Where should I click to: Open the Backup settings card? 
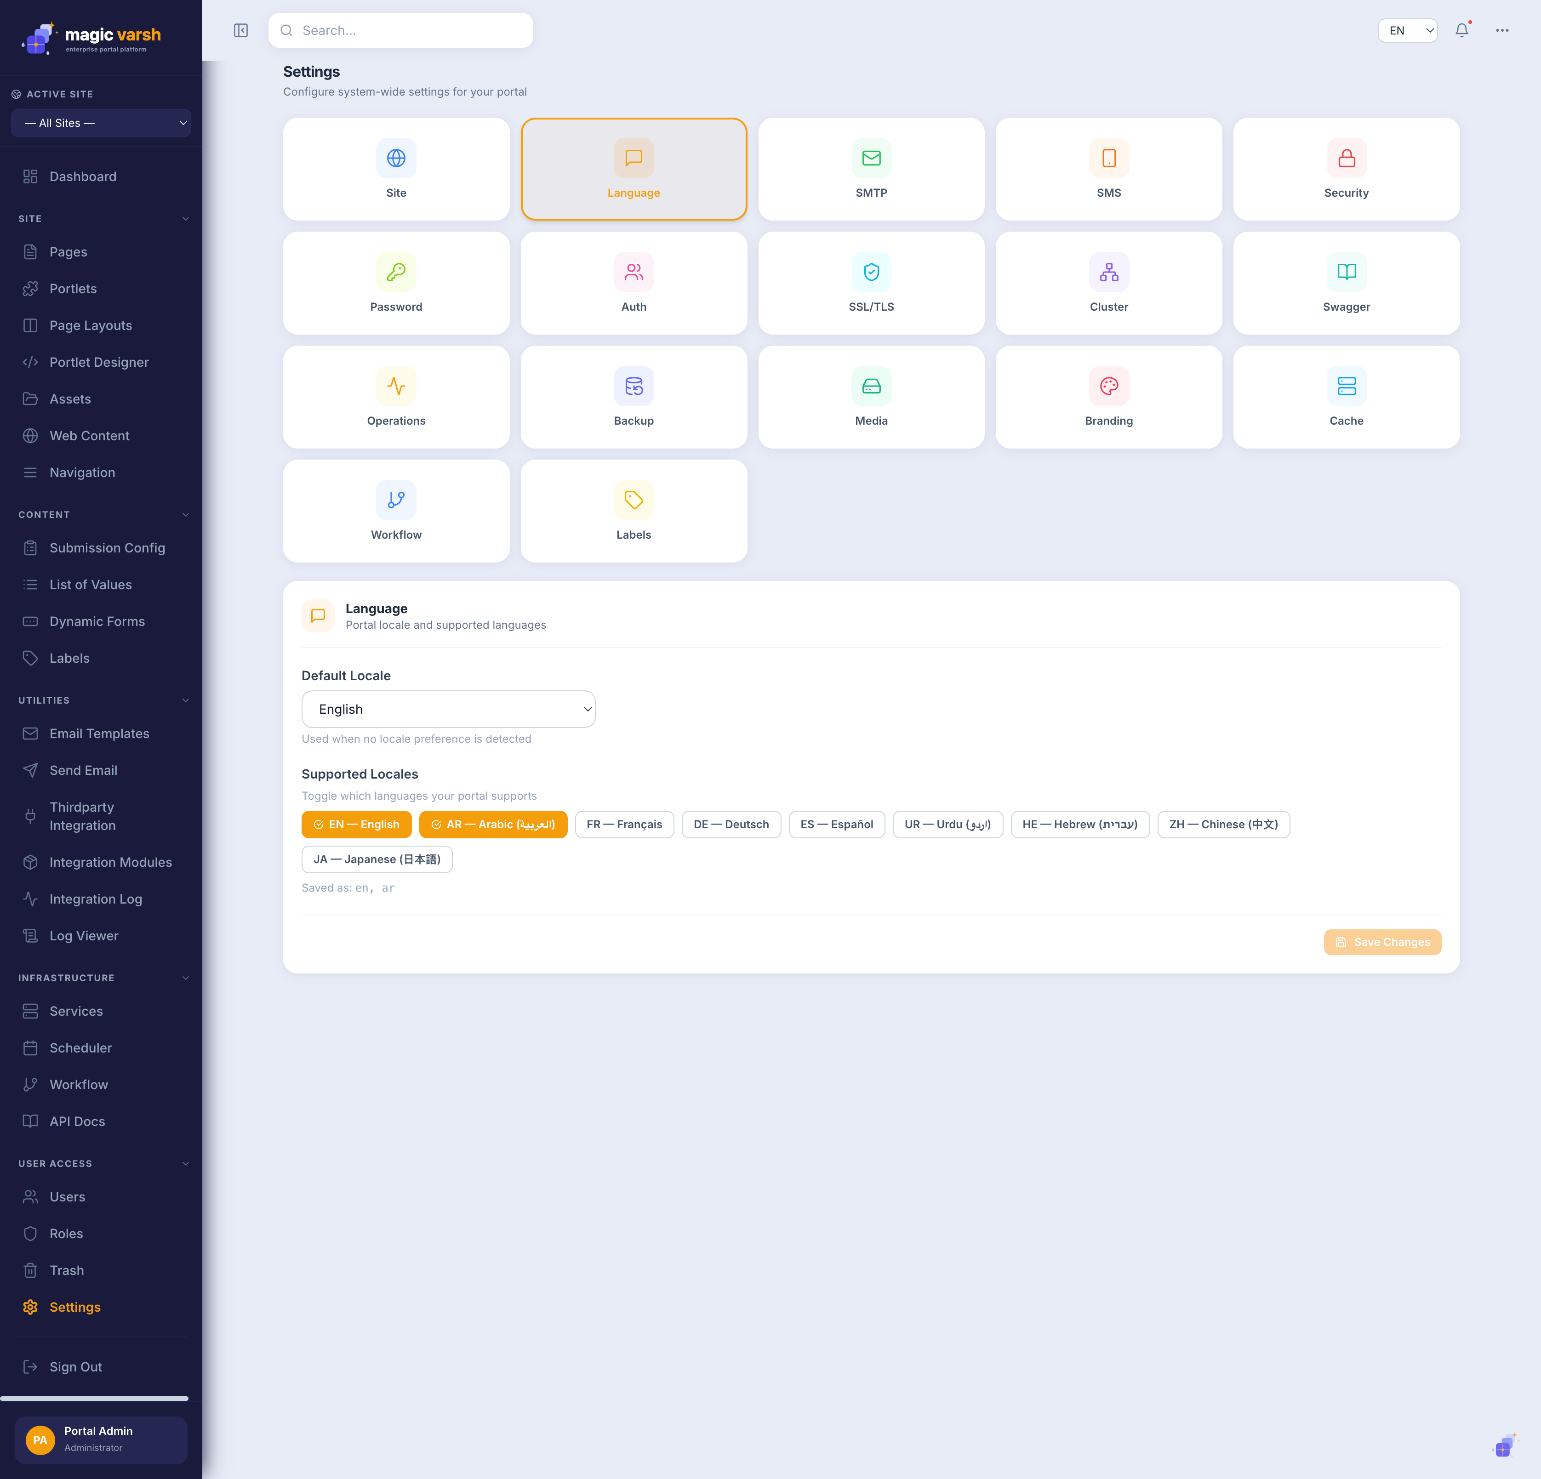click(634, 397)
